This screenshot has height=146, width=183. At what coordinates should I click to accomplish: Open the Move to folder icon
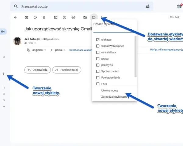85,17
